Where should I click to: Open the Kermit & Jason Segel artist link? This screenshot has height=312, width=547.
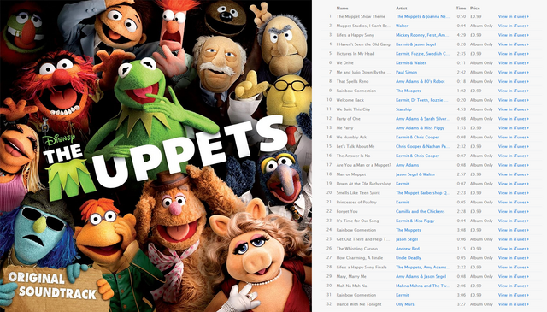click(x=416, y=44)
